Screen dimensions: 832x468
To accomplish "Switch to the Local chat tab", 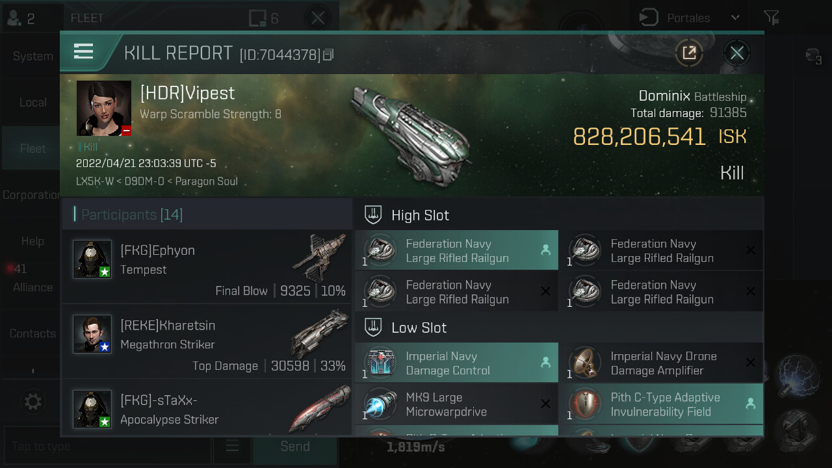I will click(32, 102).
